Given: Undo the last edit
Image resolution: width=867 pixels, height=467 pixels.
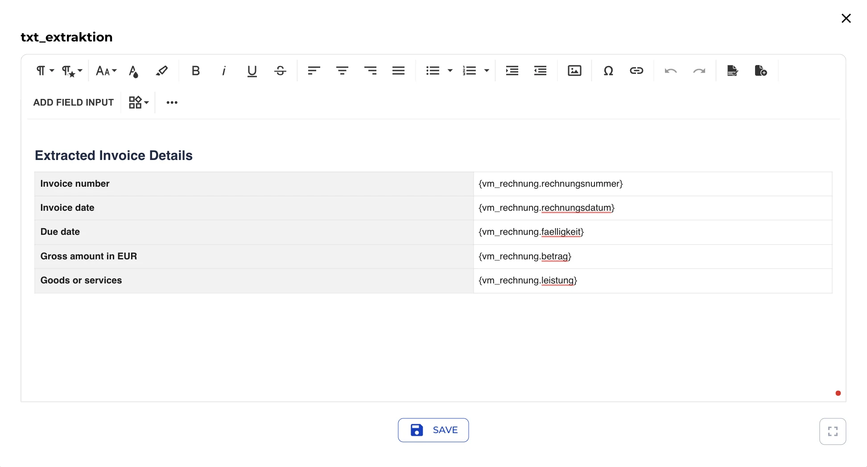Looking at the screenshot, I should click(x=671, y=71).
